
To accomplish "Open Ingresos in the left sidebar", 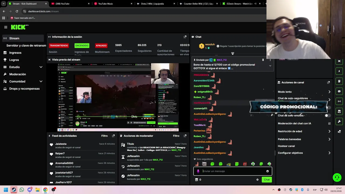I will click(x=15, y=53).
